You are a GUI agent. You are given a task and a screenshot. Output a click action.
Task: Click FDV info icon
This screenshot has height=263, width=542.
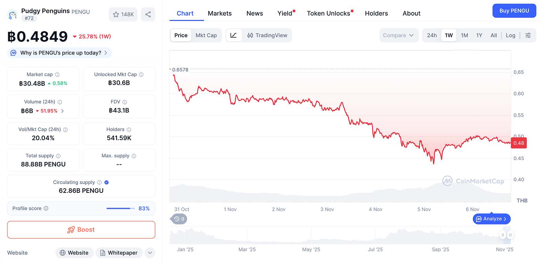125,102
